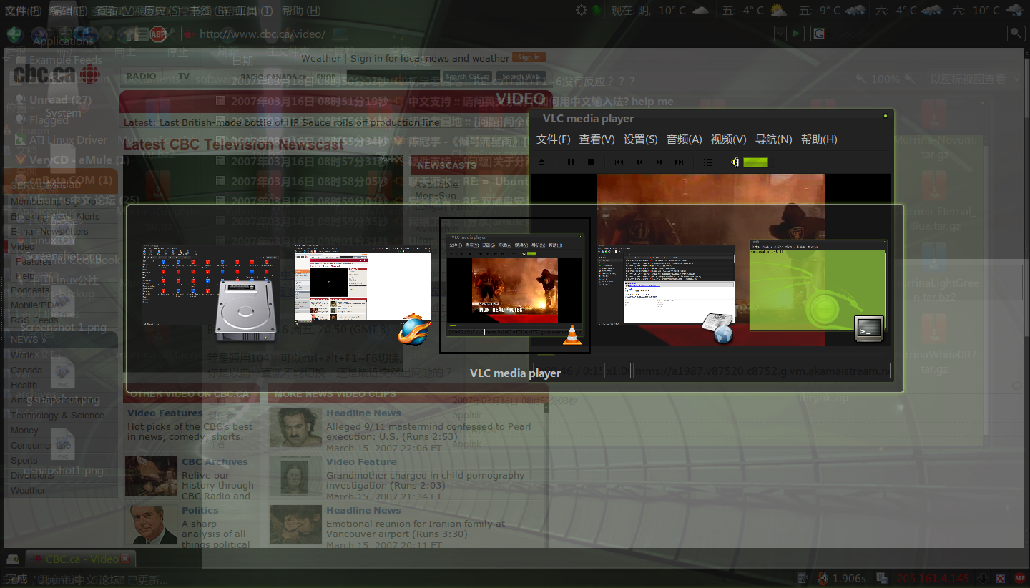This screenshot has width=1030, height=588.
Task: Open VLC 视频(V) menu
Action: tap(728, 139)
